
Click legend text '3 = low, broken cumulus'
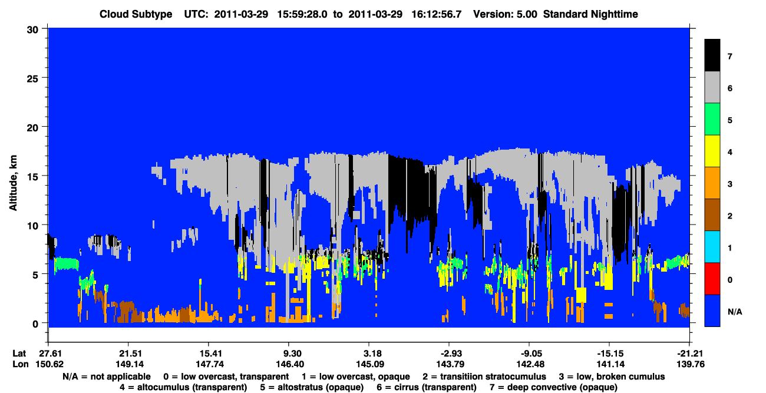[x=612, y=376]
